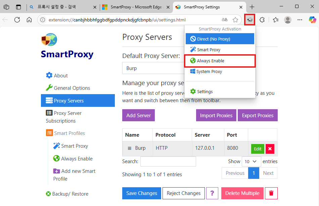
Task: Click the browser address bar URL
Action: pyautogui.click(x=117, y=20)
